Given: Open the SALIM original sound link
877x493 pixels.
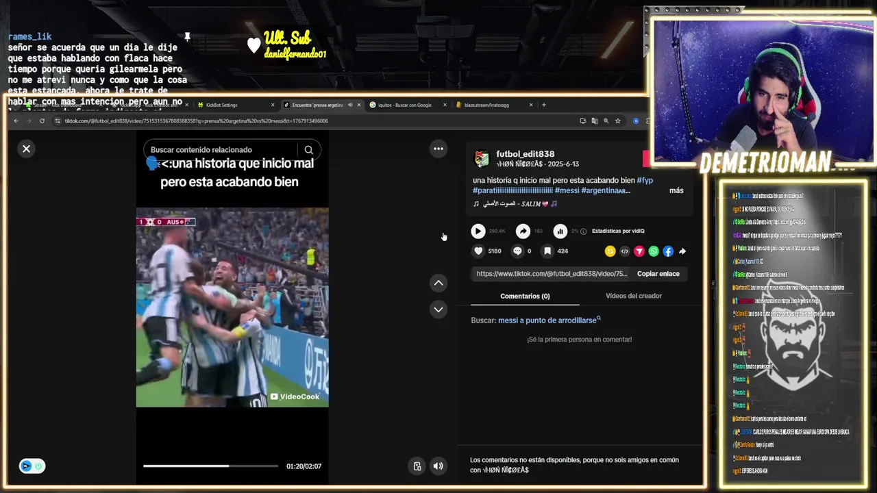Looking at the screenshot, I should click(515, 203).
